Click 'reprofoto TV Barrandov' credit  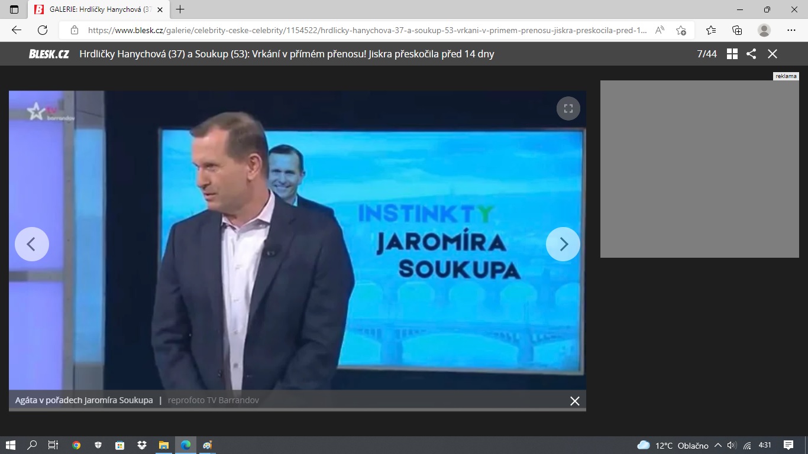(214, 400)
